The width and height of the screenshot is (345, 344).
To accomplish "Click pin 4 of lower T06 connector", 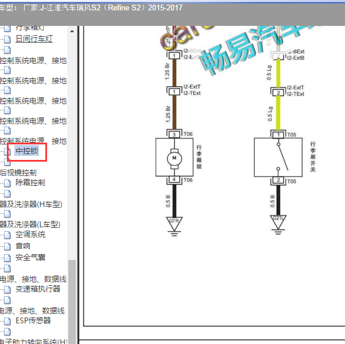I will (x=174, y=179).
